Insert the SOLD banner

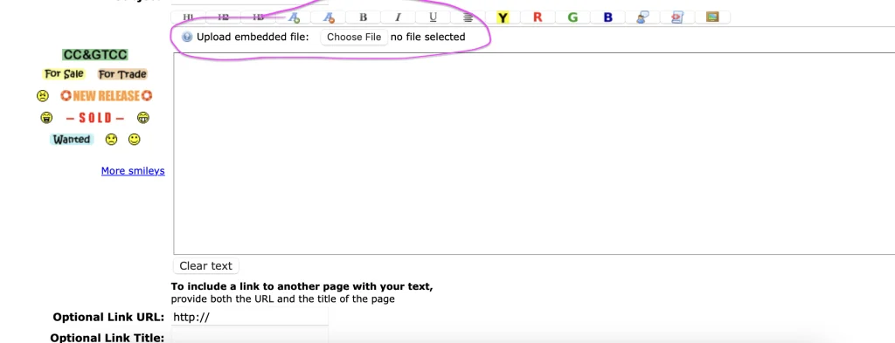[x=95, y=118]
